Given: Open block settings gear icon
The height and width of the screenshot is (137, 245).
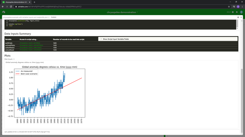Looking at the screenshot, I should click(x=238, y=17).
